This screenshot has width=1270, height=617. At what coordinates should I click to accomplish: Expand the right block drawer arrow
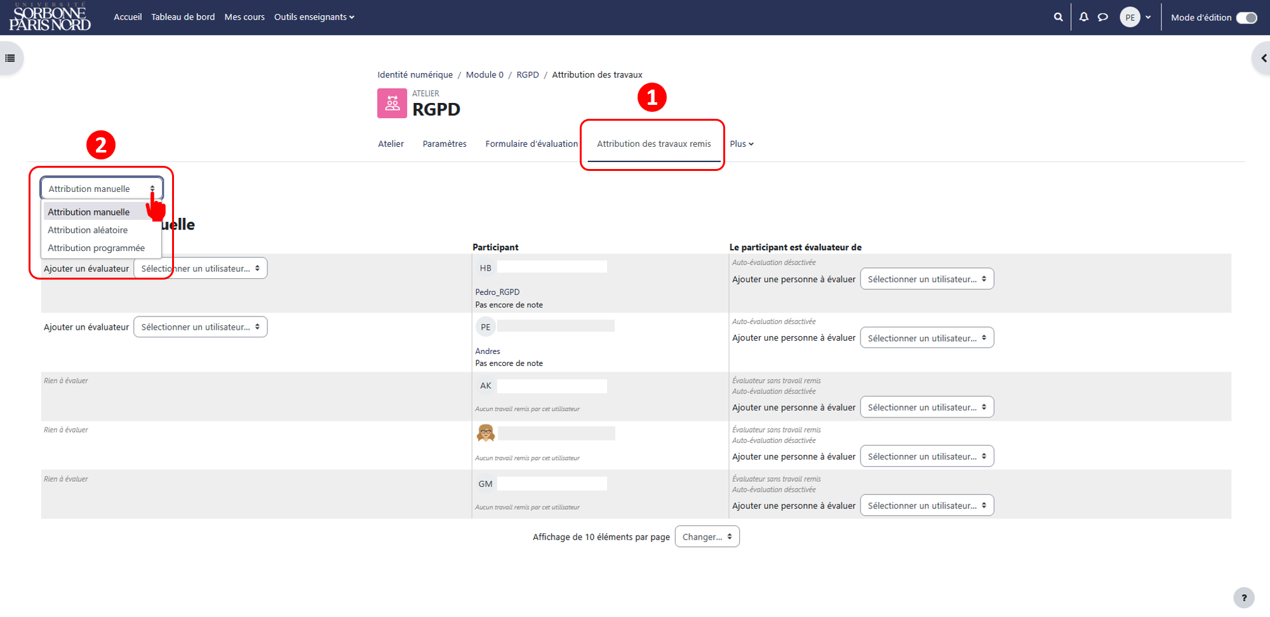coord(1263,58)
